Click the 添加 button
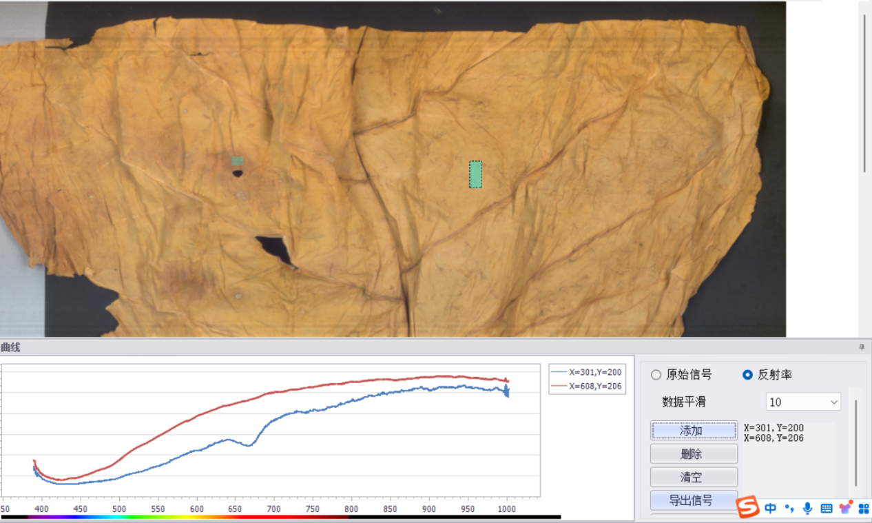Image resolution: width=872 pixels, height=523 pixels. click(694, 431)
